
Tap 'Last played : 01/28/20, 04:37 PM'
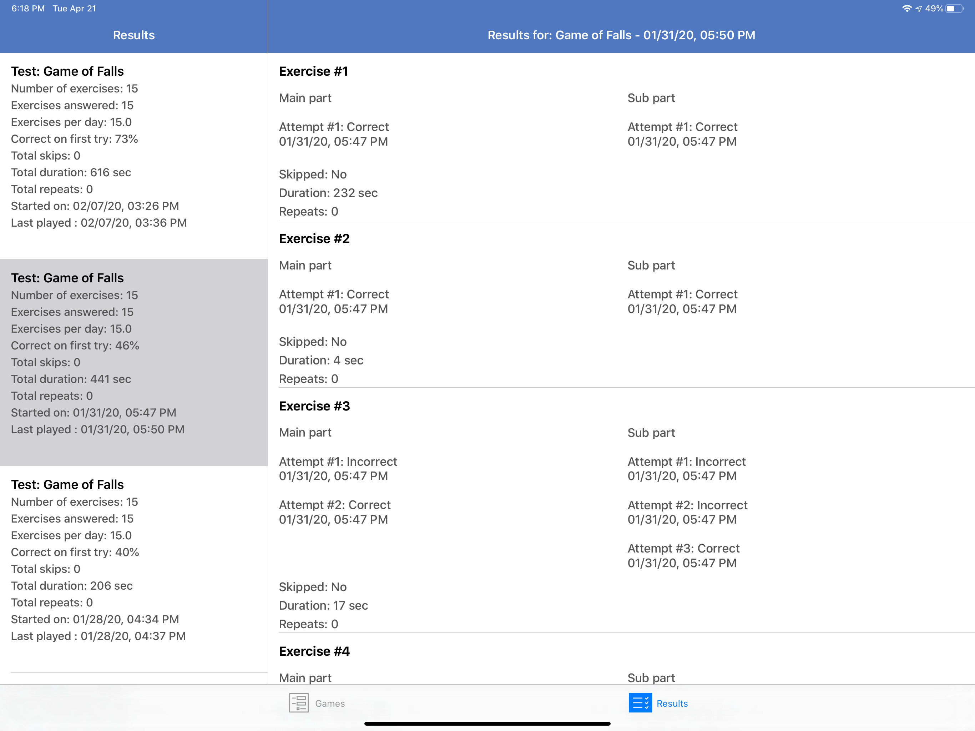coord(98,636)
